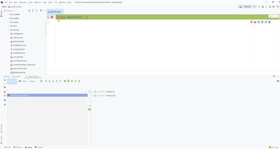Open Project panel options gear
280x149 pixels.
click(x=41, y=11)
